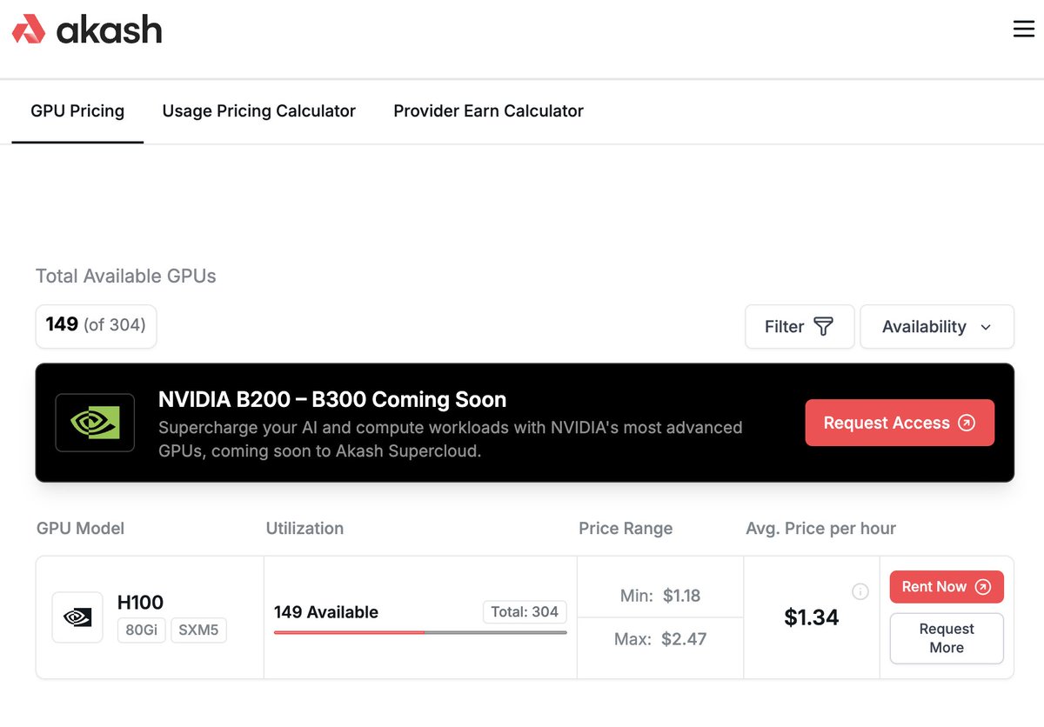Click the SXM5 interface tag
1044x727 pixels.
click(198, 630)
